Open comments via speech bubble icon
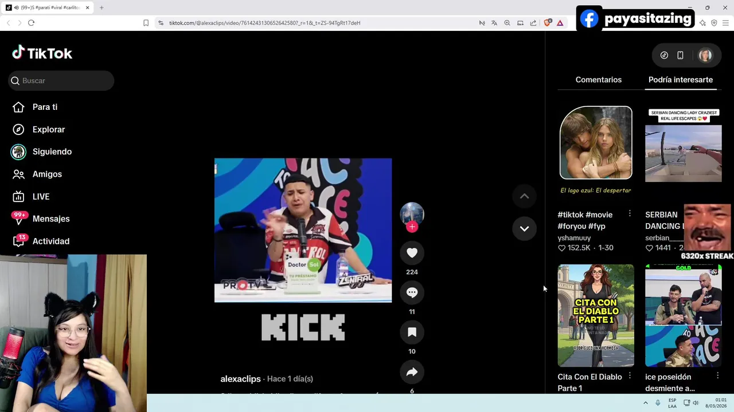The image size is (734, 412). (412, 292)
